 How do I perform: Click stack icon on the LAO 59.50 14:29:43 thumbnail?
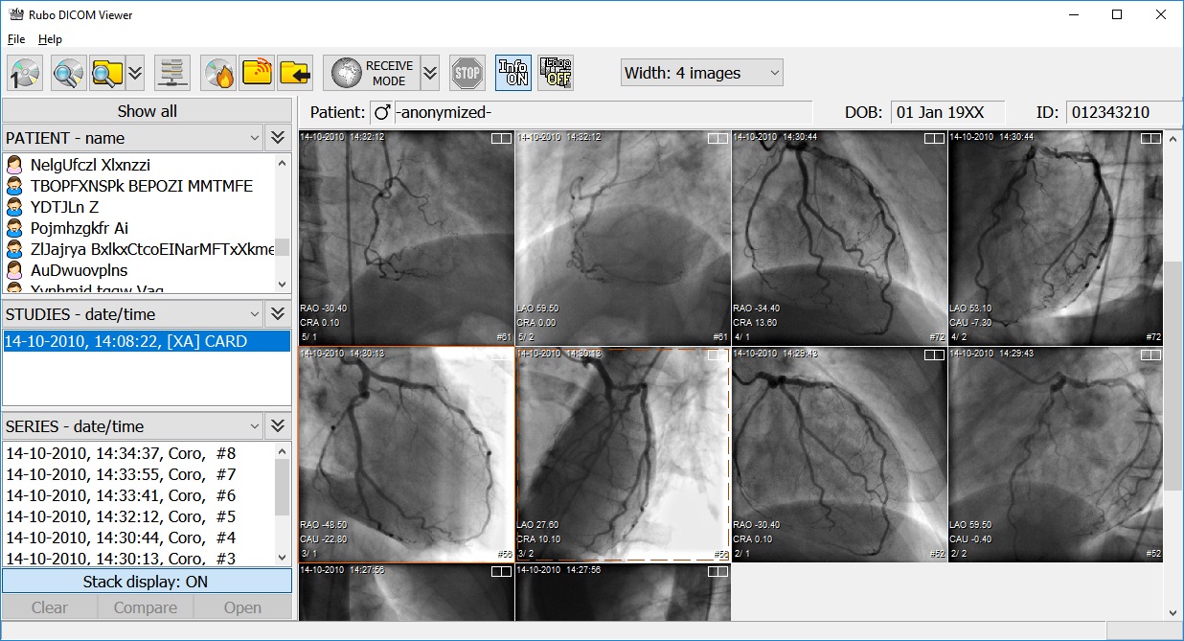click(x=1150, y=355)
